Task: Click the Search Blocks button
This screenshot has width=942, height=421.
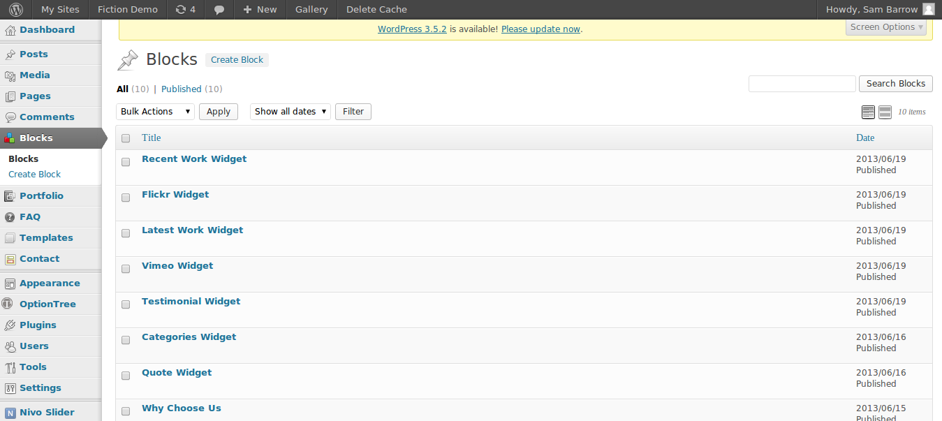Action: click(896, 84)
